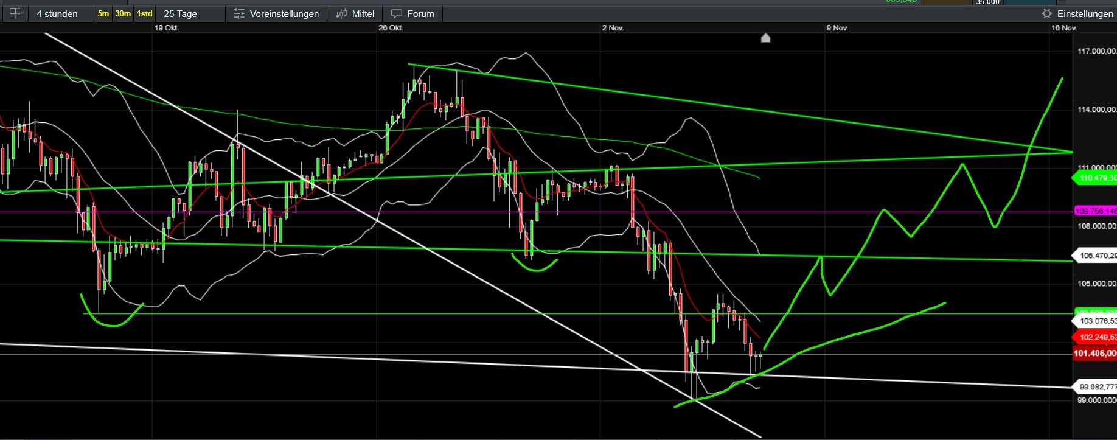The height and width of the screenshot is (440, 1117).
Task: Switch to the 30m interval
Action: pos(123,13)
